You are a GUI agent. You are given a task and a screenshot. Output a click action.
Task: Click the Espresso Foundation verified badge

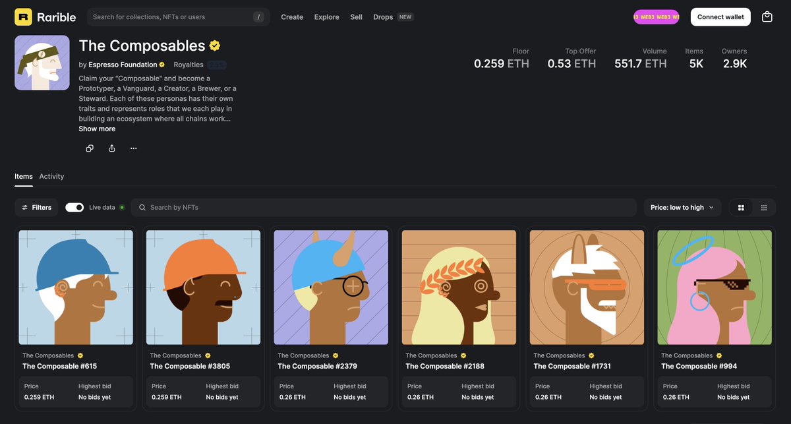(162, 65)
